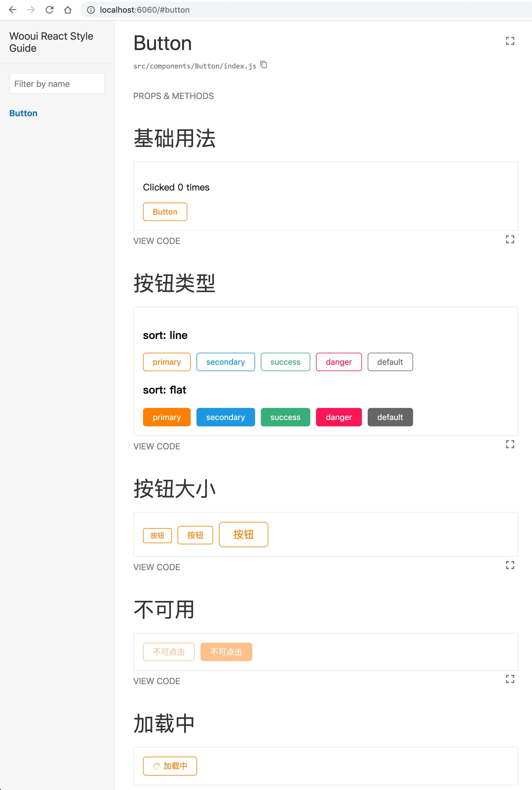This screenshot has height=790, width=532.
Task: Click the 不可用 section heading
Action: point(164,610)
